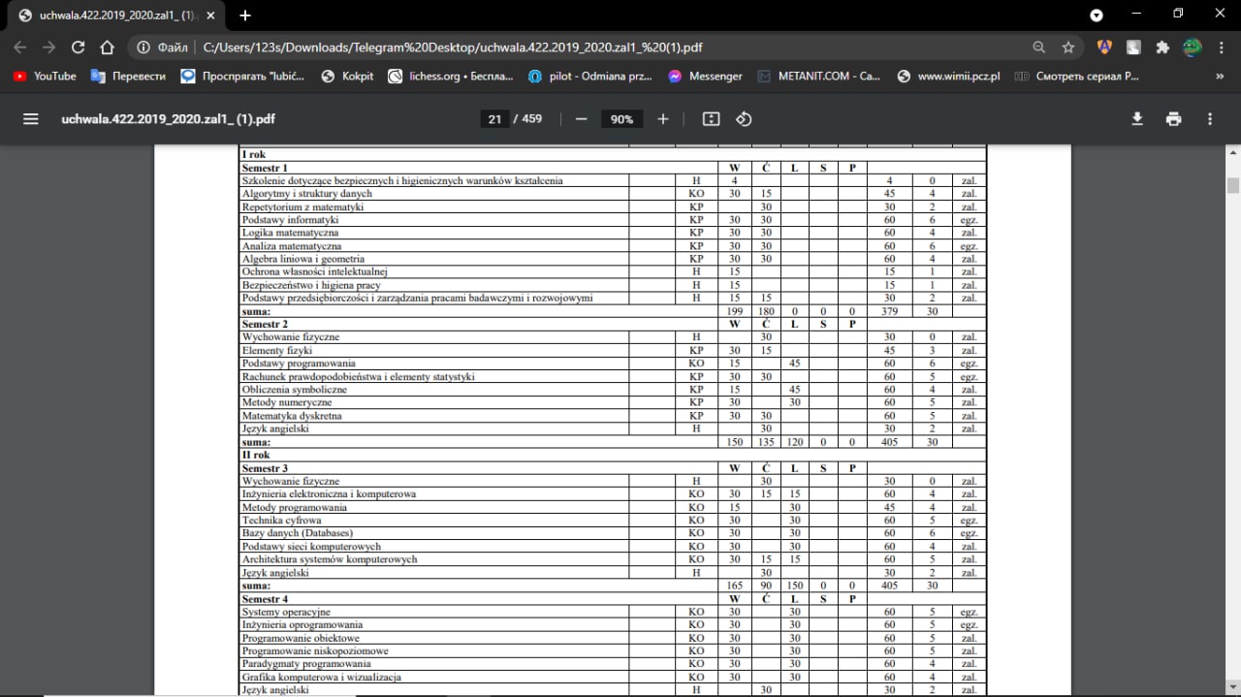Open the Проспрягать "lubić" bookmark

click(x=243, y=76)
